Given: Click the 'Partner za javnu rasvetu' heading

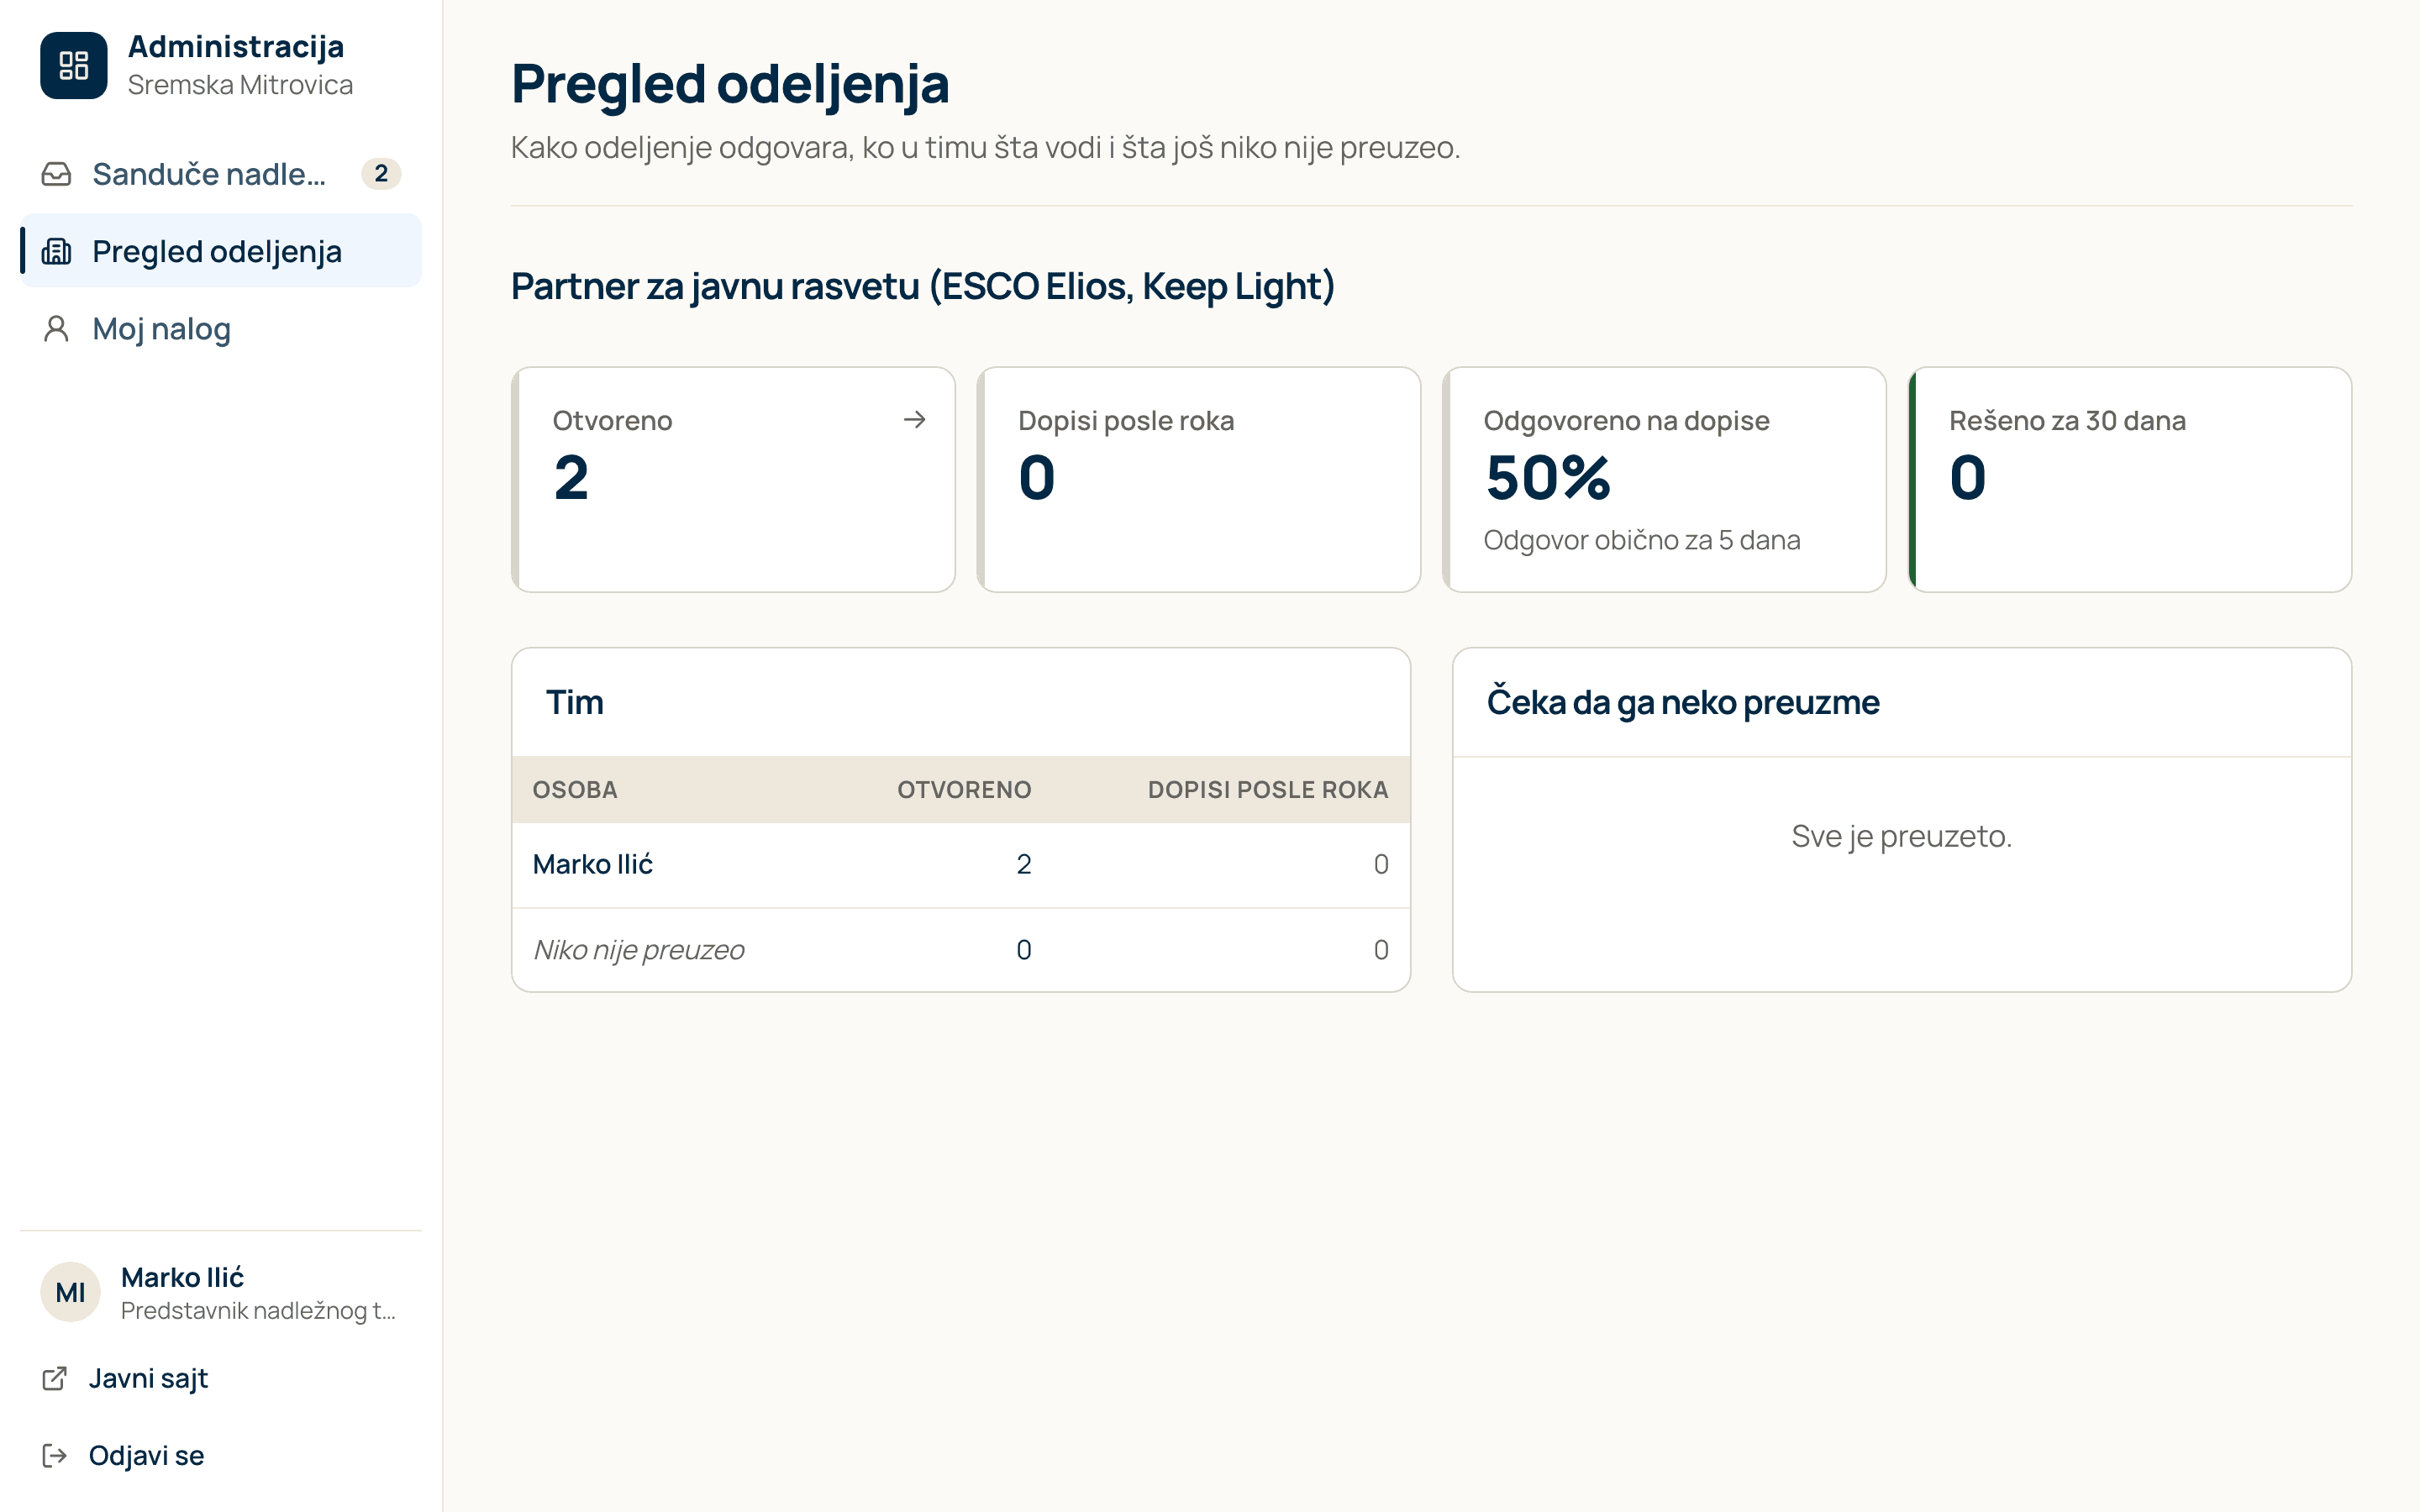Looking at the screenshot, I should [923, 286].
